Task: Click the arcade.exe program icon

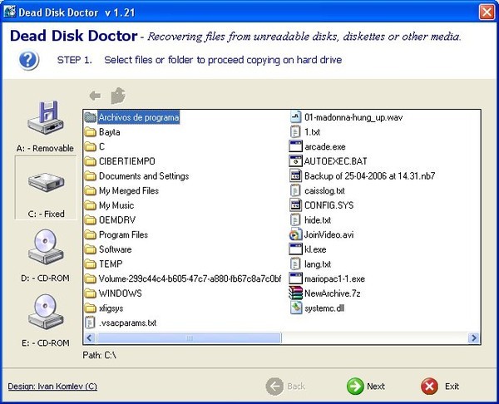Action: click(295, 146)
